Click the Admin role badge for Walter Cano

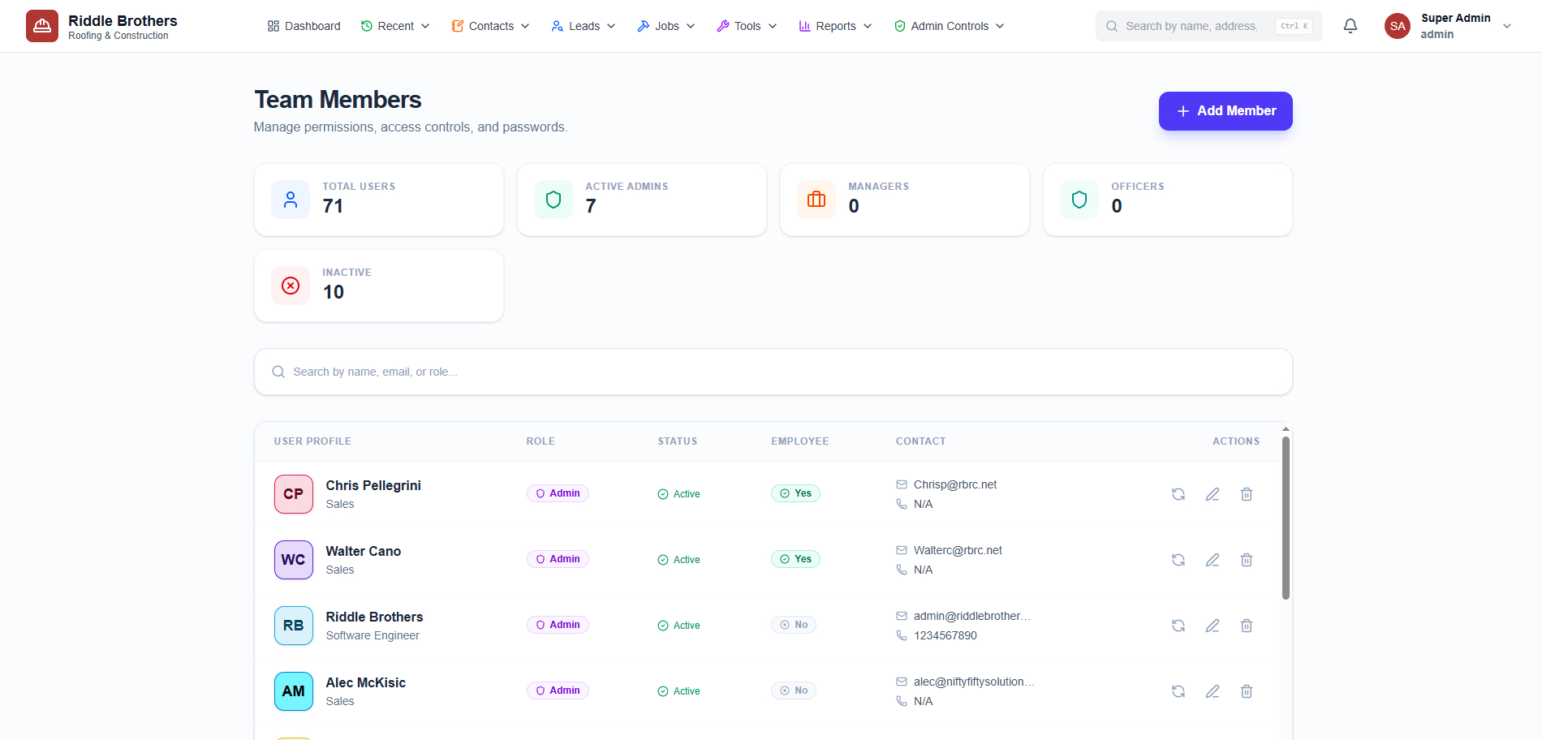pos(558,558)
